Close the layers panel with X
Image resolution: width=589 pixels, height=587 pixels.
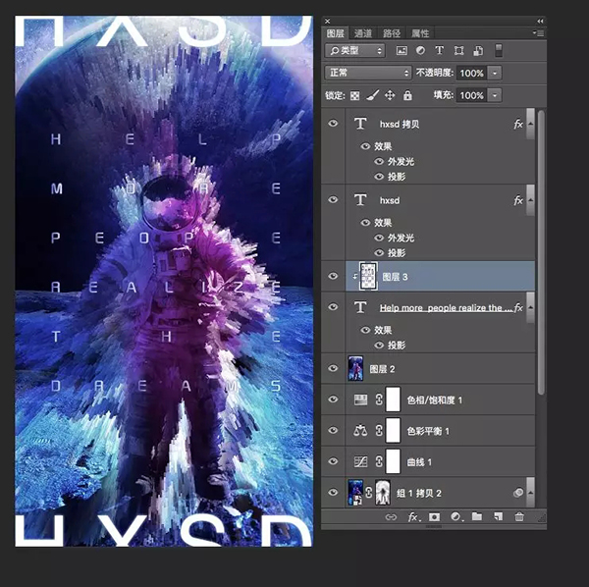(327, 21)
